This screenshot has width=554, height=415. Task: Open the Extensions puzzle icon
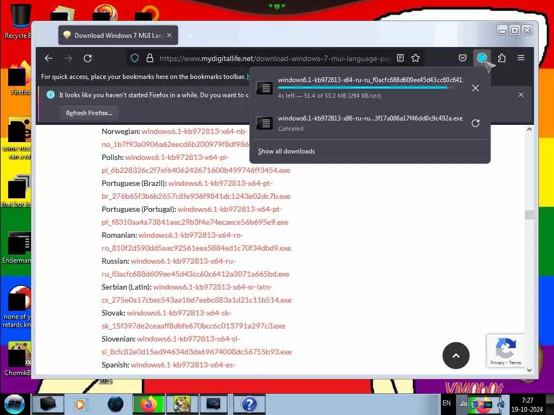point(502,58)
